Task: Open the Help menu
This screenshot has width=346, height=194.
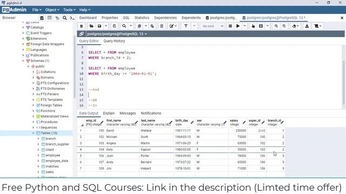Action: pos(85,10)
